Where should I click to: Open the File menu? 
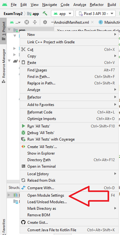point(14,5)
